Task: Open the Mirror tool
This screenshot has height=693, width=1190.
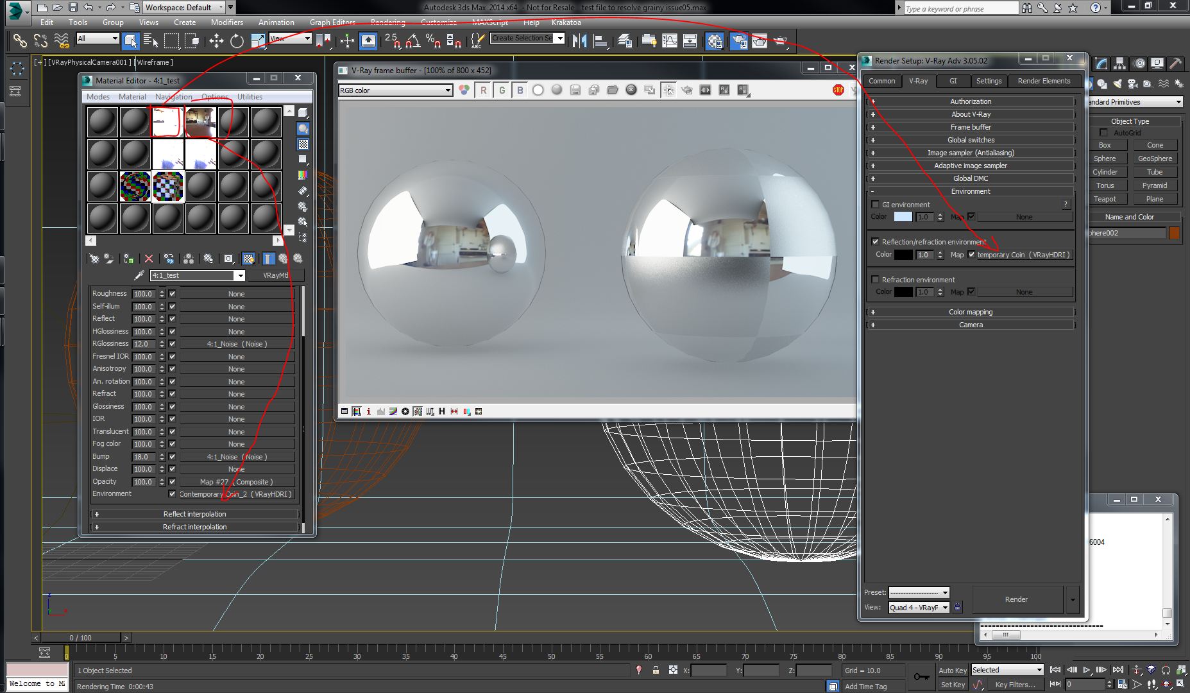Action: pyautogui.click(x=580, y=41)
